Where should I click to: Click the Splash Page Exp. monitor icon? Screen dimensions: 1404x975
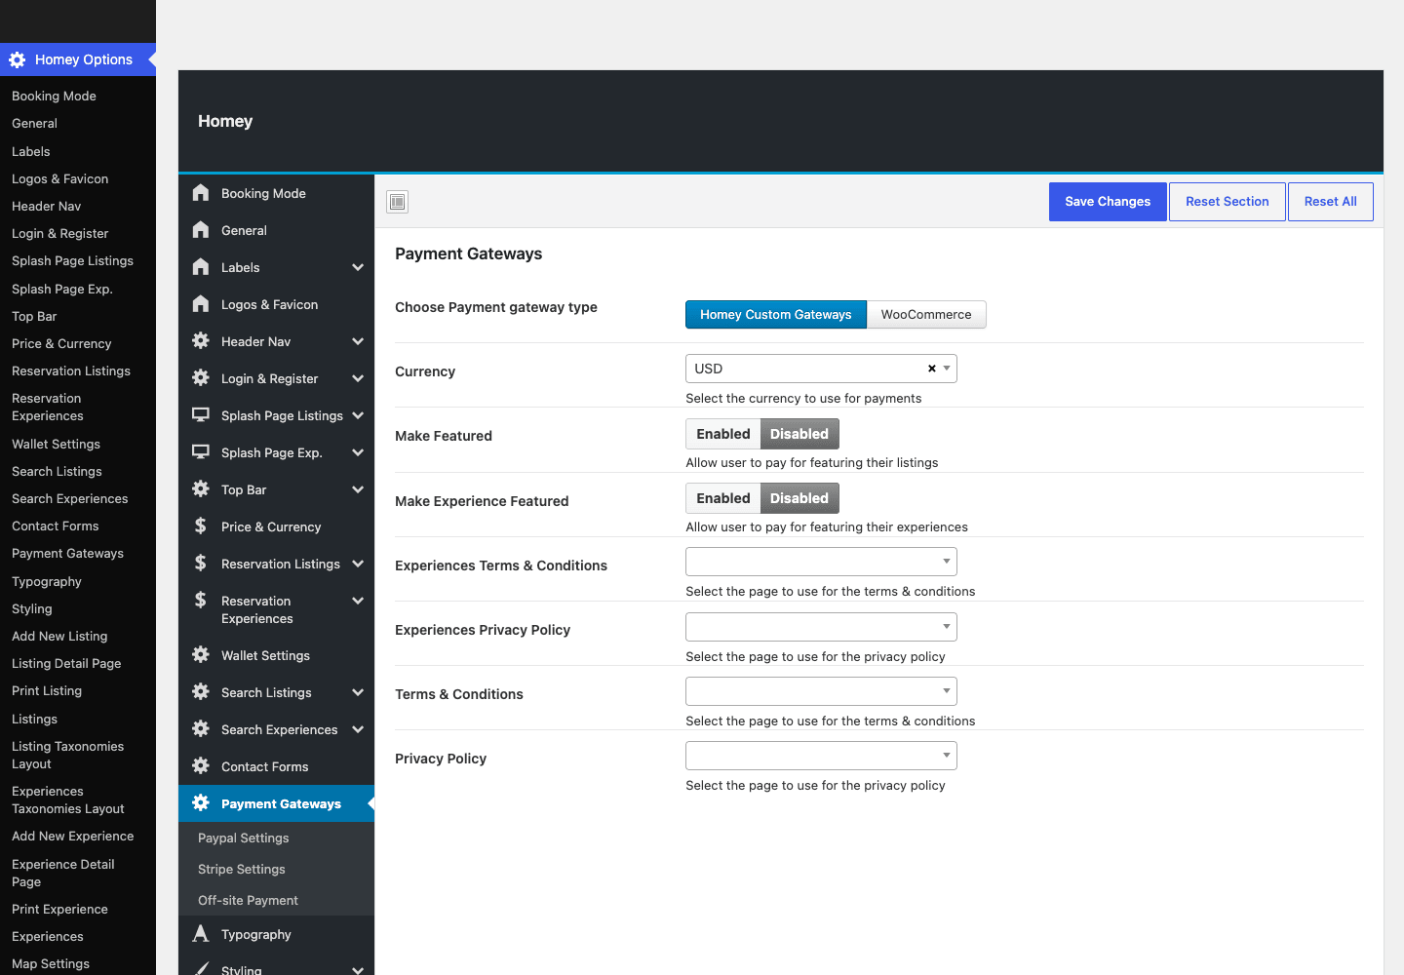pyautogui.click(x=201, y=452)
